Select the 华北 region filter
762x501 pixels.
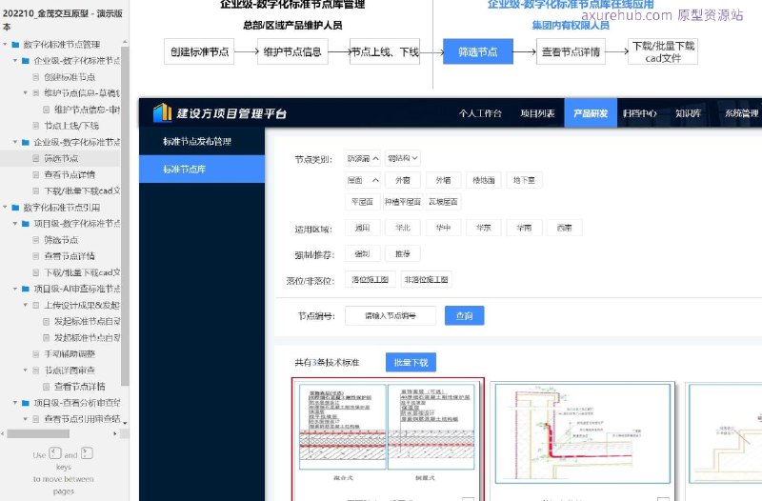(x=402, y=228)
